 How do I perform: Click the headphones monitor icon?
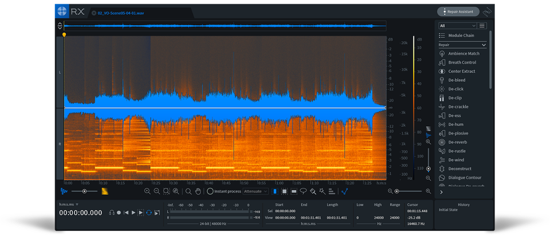pyautogui.click(x=112, y=213)
